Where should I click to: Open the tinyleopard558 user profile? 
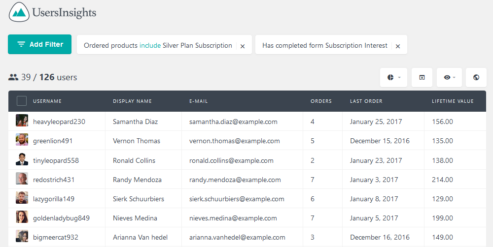56,160
